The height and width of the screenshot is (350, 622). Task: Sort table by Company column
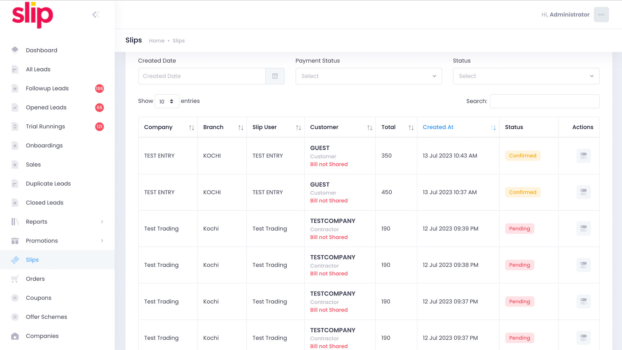pyautogui.click(x=168, y=127)
